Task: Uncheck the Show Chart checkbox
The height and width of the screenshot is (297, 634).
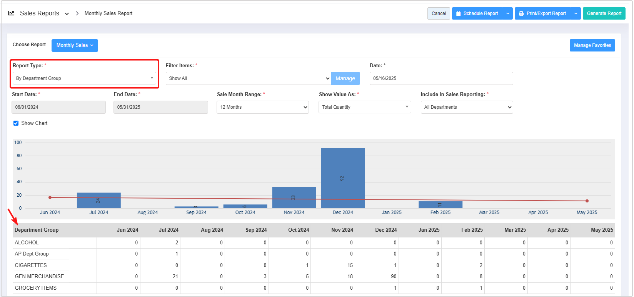Action: (16, 123)
